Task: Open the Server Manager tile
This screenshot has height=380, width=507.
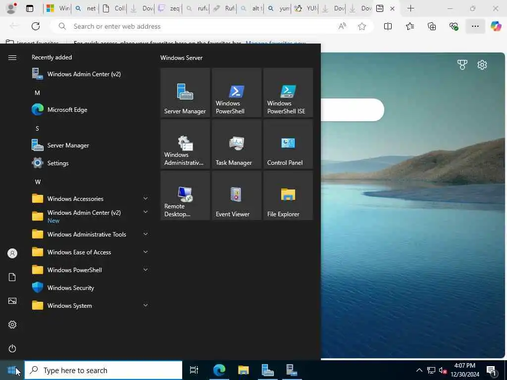Action: click(x=185, y=93)
